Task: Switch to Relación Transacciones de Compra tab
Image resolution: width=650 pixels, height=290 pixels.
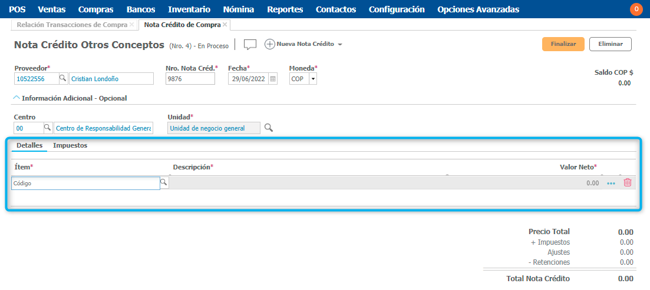Action: [x=71, y=25]
